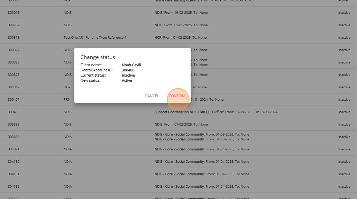Click Inactive status of row 300018
357x199 pixels.
(344, 13)
